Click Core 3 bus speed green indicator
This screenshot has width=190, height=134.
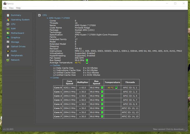tap(102, 100)
